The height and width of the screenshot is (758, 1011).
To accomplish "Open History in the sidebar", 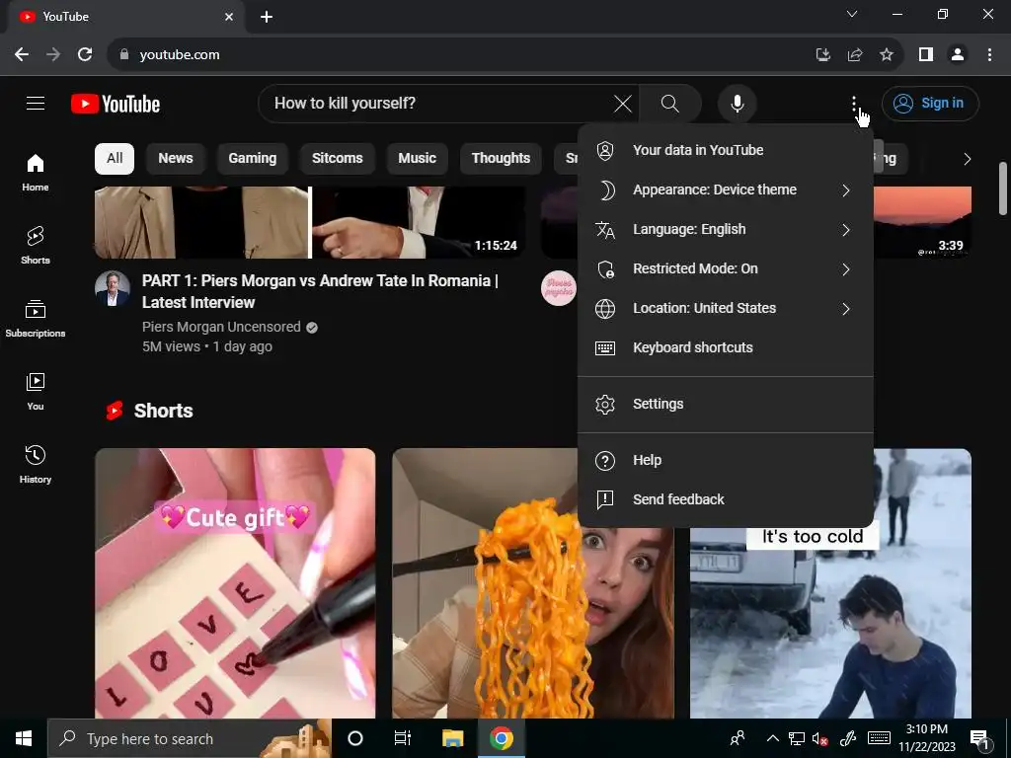I will [36, 464].
